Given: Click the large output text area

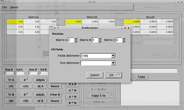Looking at the screenshot, I should (x=150, y=93).
